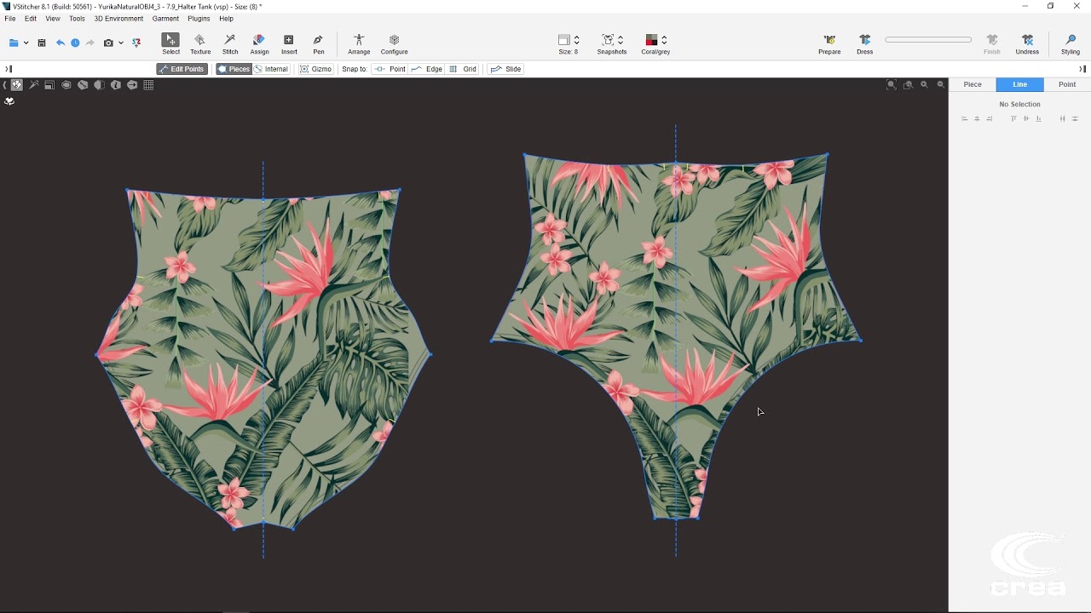Viewport: 1091px width, 613px height.
Task: Click the zoom to fit icon
Action: (892, 84)
